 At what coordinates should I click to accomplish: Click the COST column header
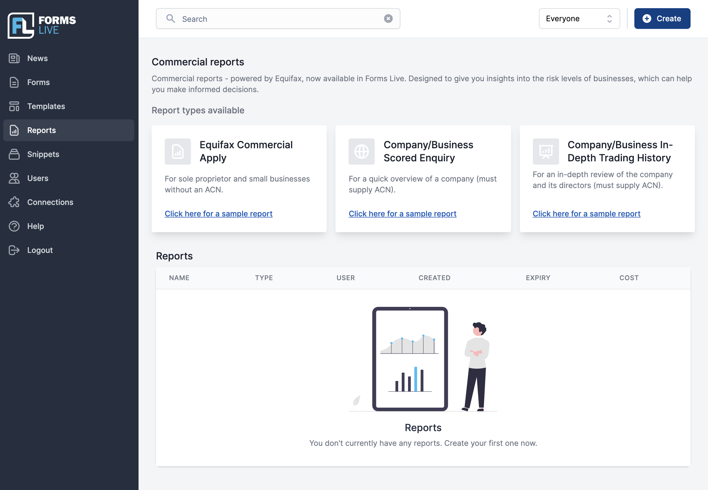tap(629, 278)
